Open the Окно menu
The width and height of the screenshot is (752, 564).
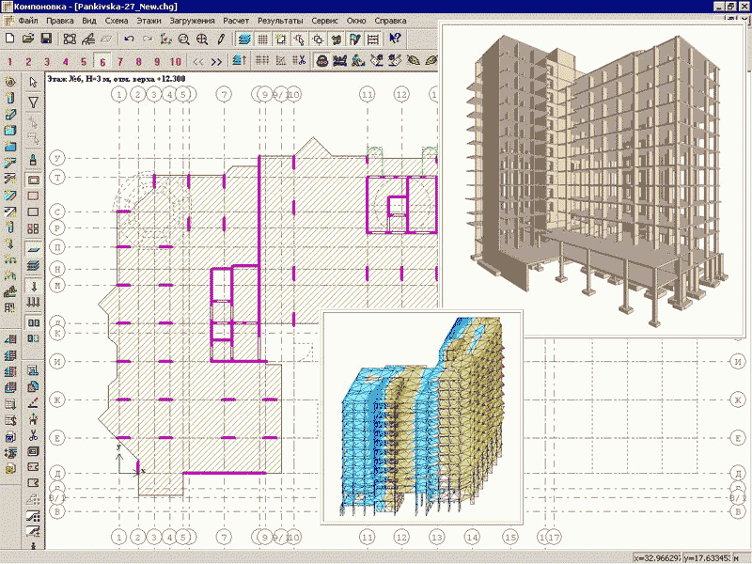point(356,21)
